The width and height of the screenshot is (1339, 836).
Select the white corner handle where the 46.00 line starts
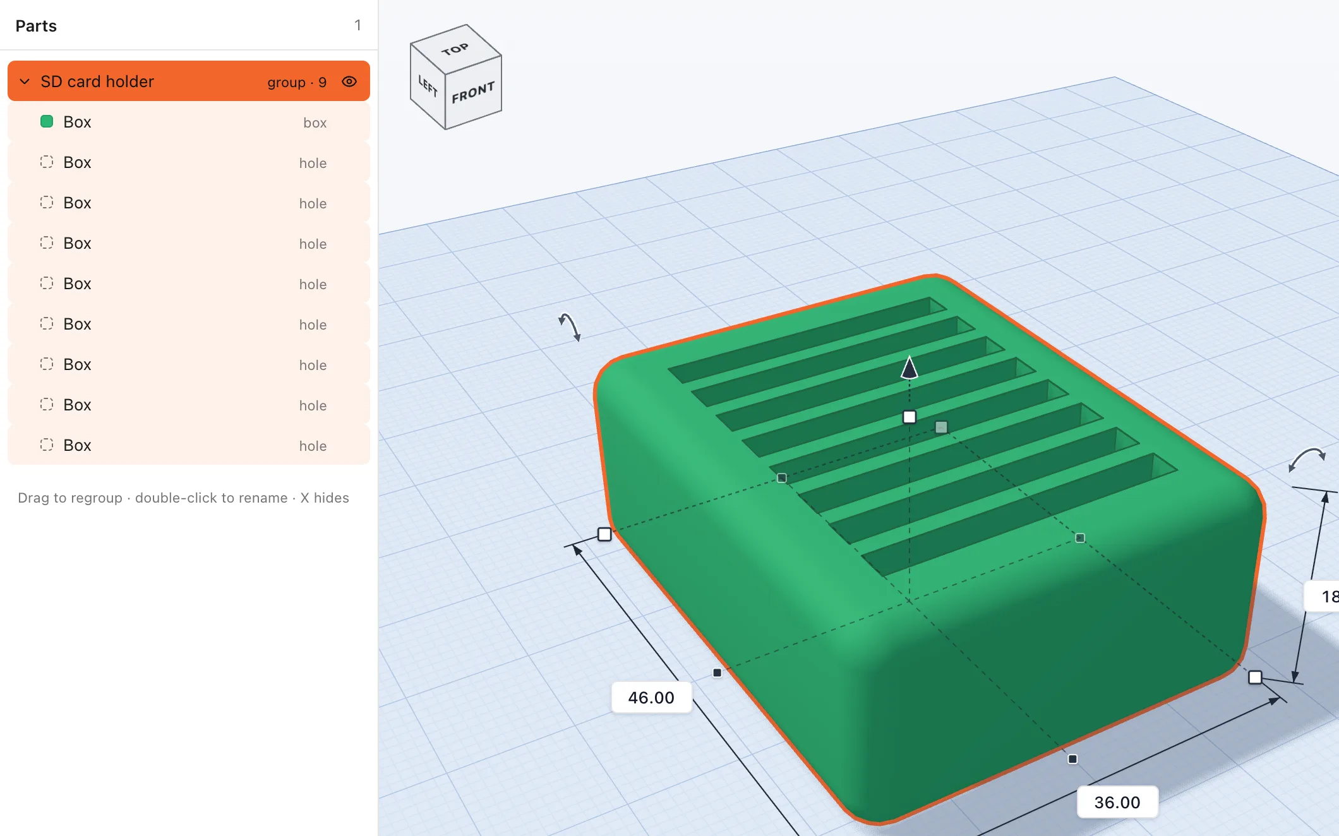click(604, 534)
